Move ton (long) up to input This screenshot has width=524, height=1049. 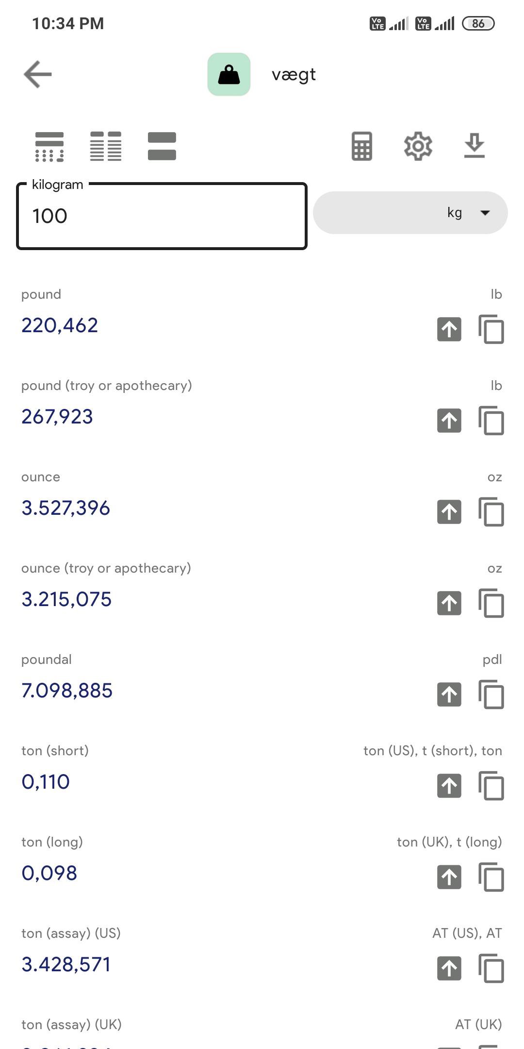tap(449, 877)
